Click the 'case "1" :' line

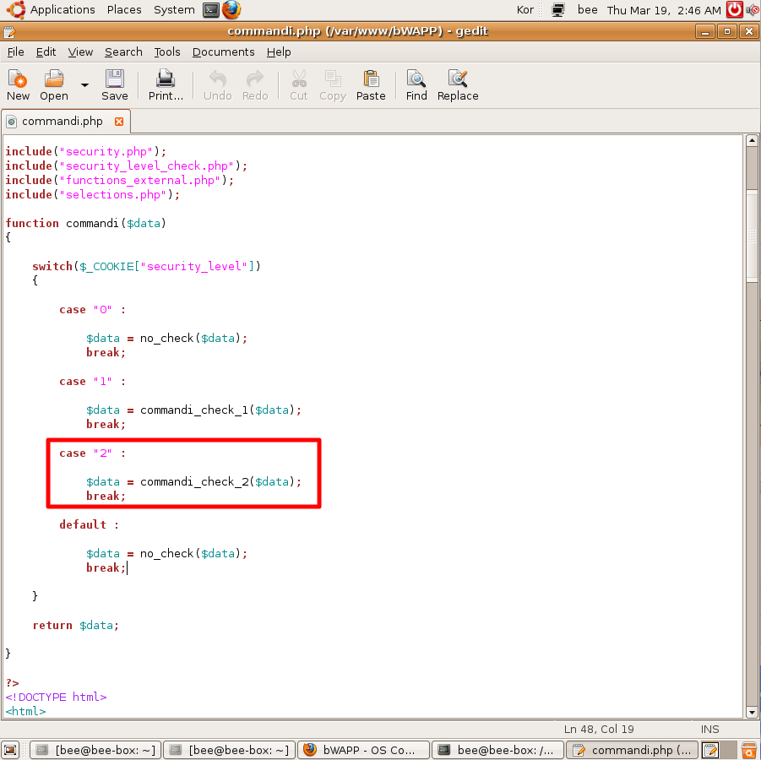pyautogui.click(x=92, y=382)
